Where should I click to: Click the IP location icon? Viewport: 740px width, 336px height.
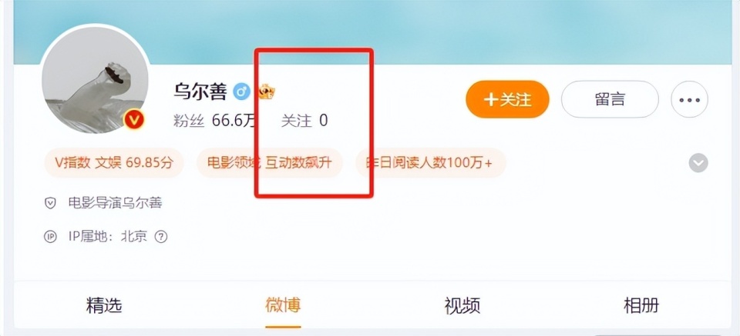(50, 237)
